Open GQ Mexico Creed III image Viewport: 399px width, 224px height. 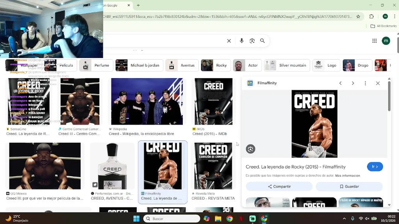pyautogui.click(x=45, y=166)
